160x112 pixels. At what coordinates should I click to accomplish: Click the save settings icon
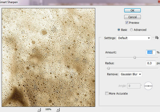157,38
